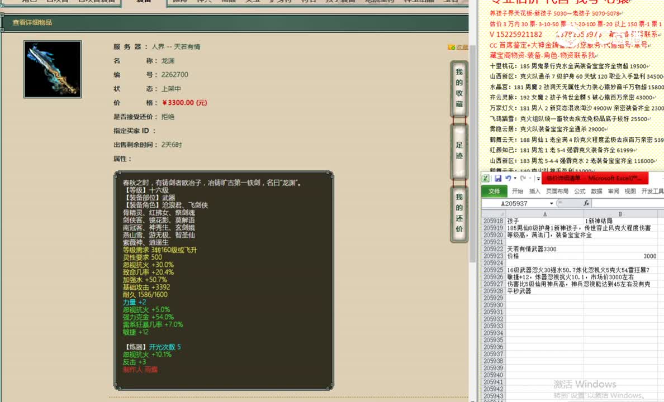The height and width of the screenshot is (402, 664).
Task: Switch to the 开始 ribbon tab
Action: pyautogui.click(x=518, y=192)
